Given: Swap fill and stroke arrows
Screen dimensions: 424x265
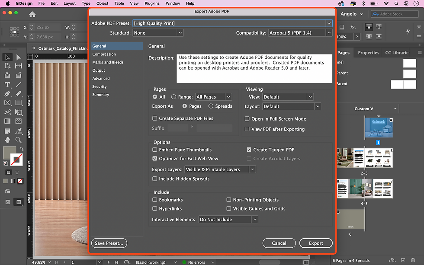Looking at the screenshot, I should [22, 149].
